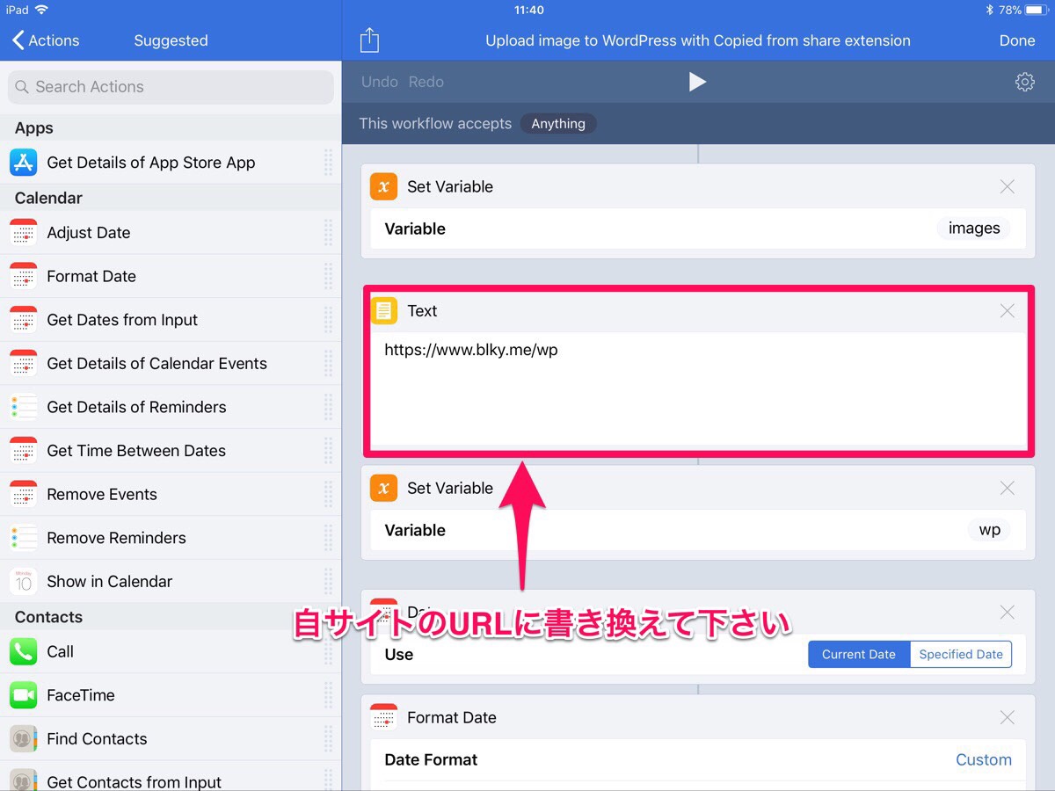Tap the workflow title 'Upload image to WordPress'
The height and width of the screenshot is (791, 1055).
coord(698,40)
